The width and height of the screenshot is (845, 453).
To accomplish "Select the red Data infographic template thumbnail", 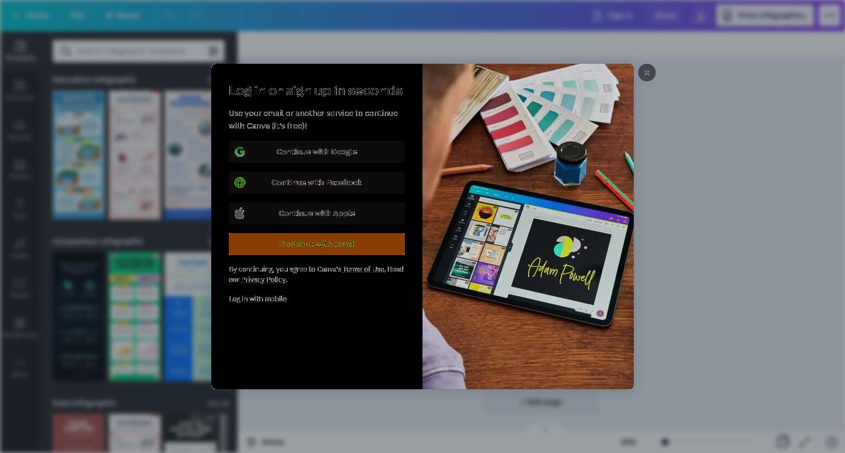I will 79,433.
